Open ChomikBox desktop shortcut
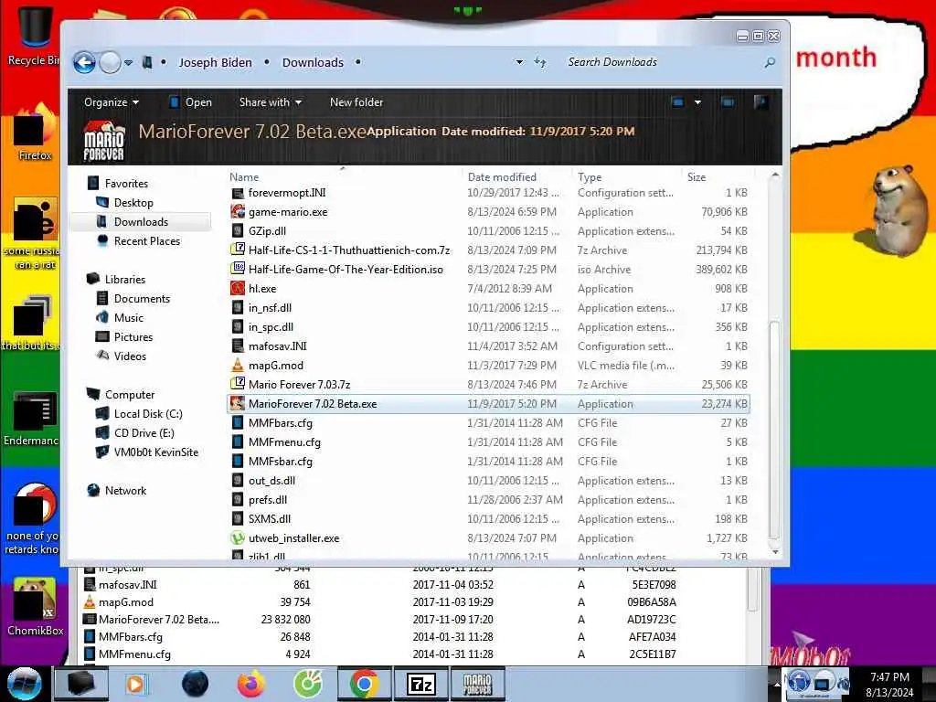 click(35, 607)
